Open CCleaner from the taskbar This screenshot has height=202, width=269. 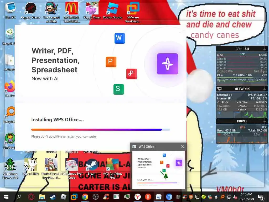[x=106, y=197]
